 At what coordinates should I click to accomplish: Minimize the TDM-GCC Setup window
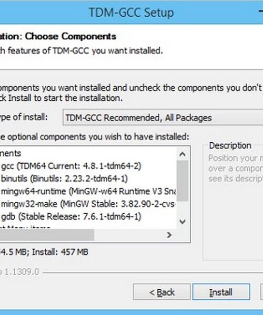(261, 12)
